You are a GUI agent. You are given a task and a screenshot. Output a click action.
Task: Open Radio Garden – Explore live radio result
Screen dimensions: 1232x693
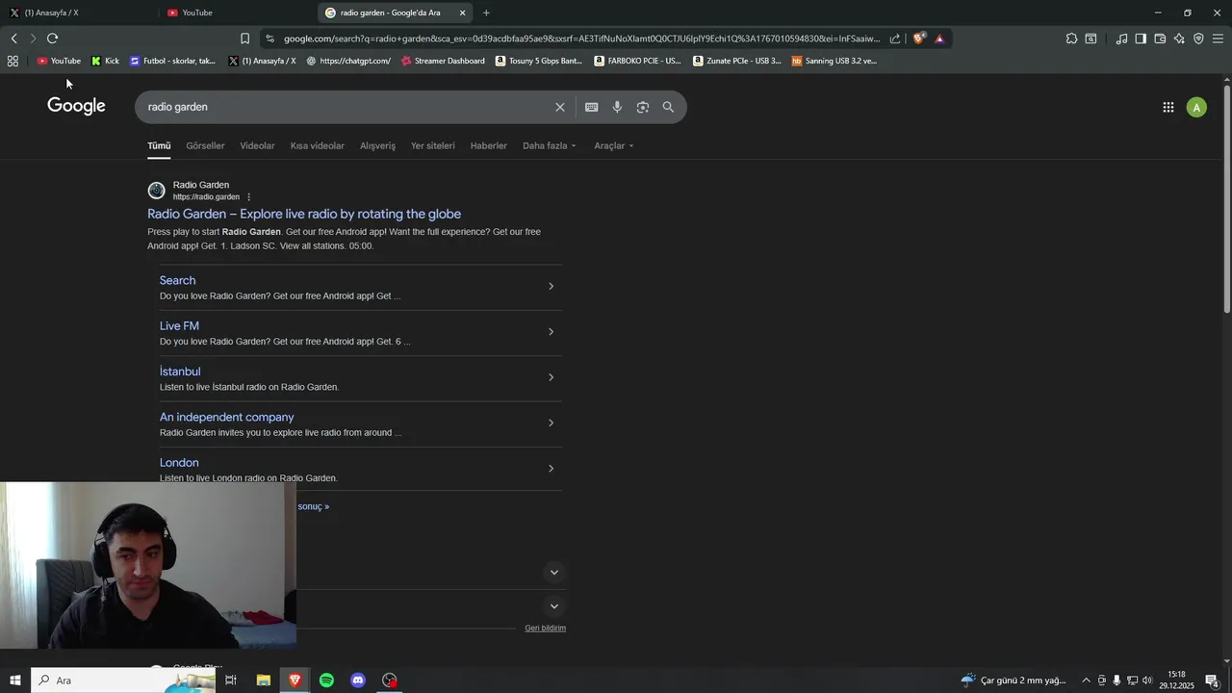click(304, 214)
